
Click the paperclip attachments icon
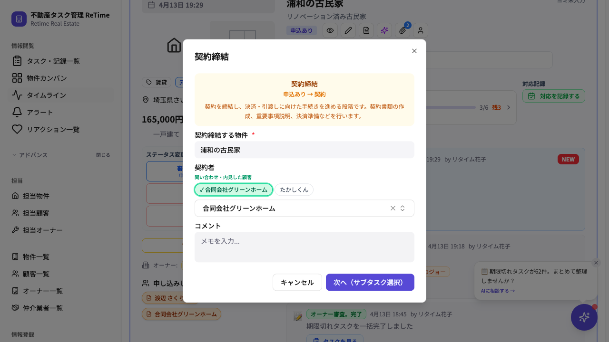403,30
